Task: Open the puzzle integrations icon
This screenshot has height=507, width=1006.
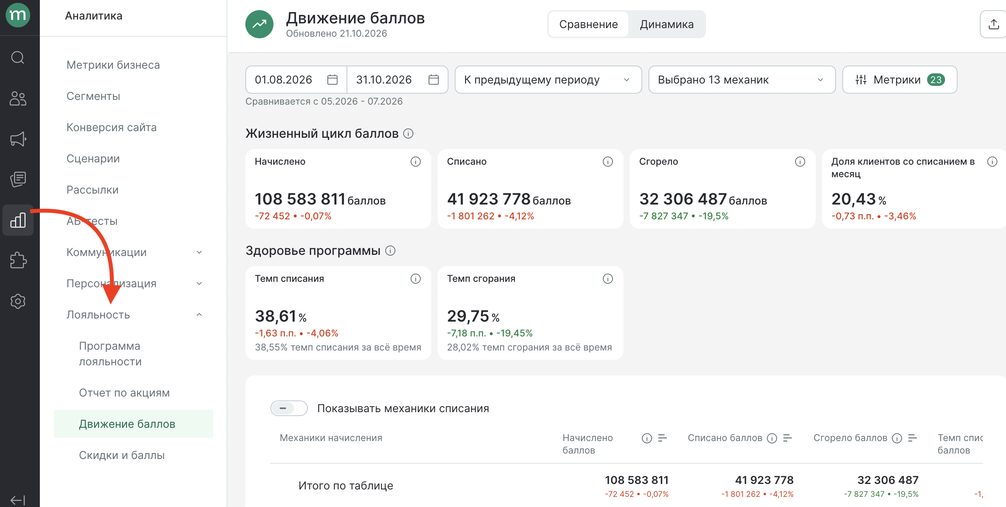Action: [18, 261]
